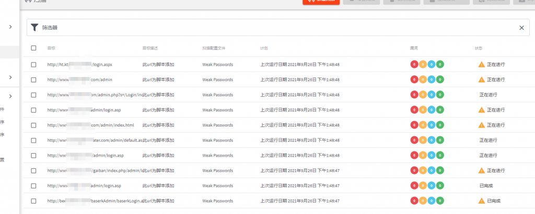This screenshot has height=214, width=535.
Task: Click 正在进行 status in admin.php?s=/Login row
Action: [x=489, y=95]
